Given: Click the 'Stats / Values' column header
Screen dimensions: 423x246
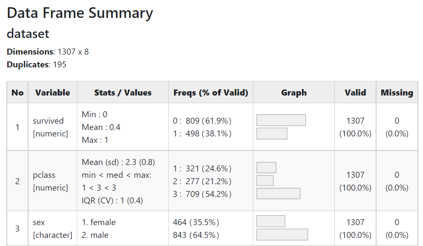Looking at the screenshot, I should [123, 93].
